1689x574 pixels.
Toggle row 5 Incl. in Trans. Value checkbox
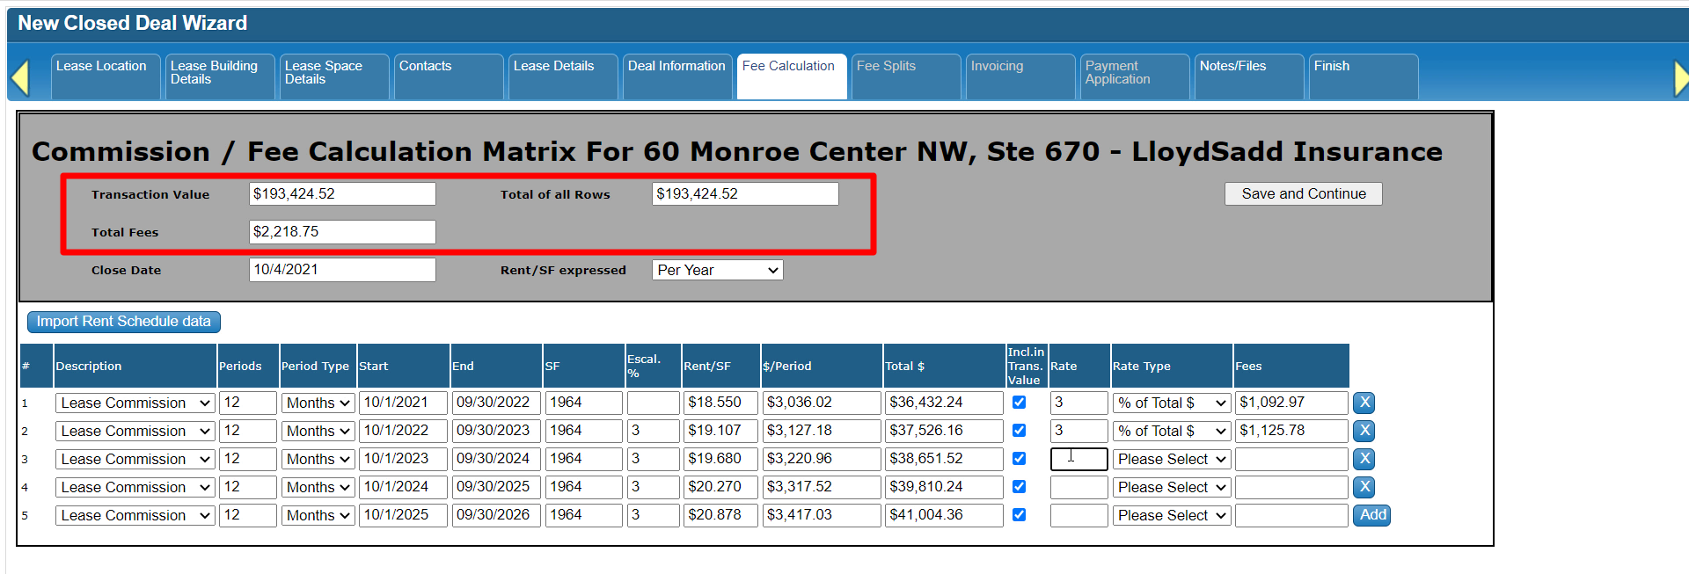coord(1019,515)
